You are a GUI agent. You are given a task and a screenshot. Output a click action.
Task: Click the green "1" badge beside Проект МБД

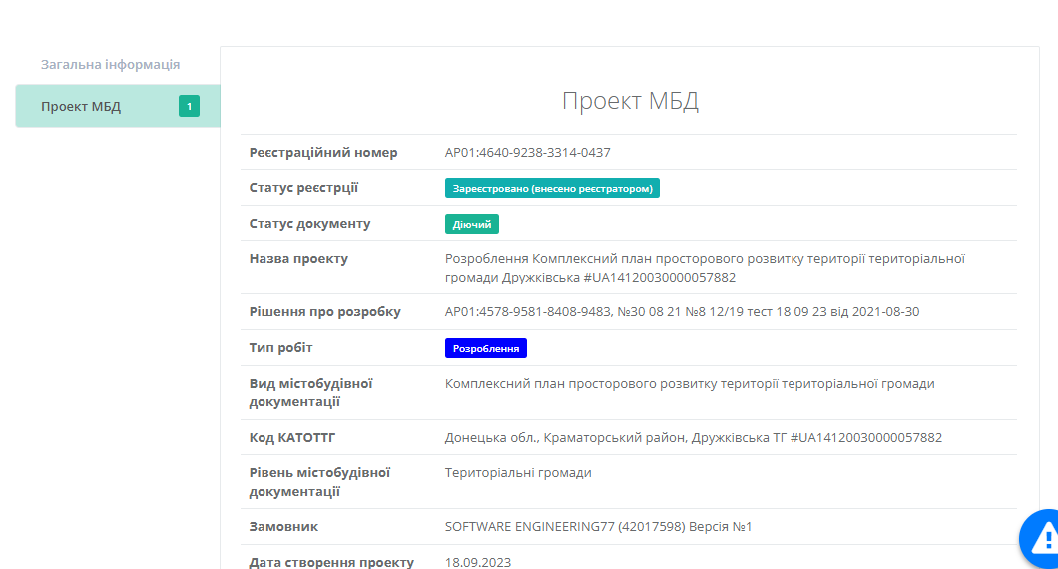click(x=189, y=106)
